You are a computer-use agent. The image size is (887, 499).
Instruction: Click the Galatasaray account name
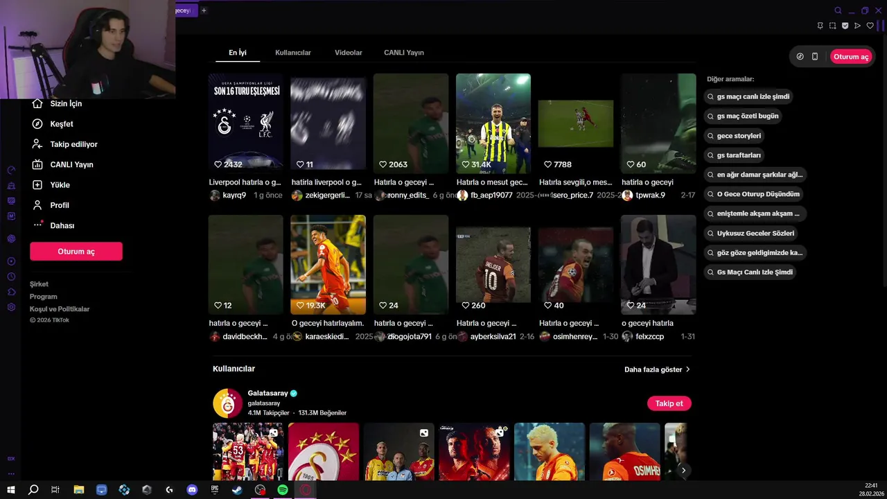click(x=267, y=393)
